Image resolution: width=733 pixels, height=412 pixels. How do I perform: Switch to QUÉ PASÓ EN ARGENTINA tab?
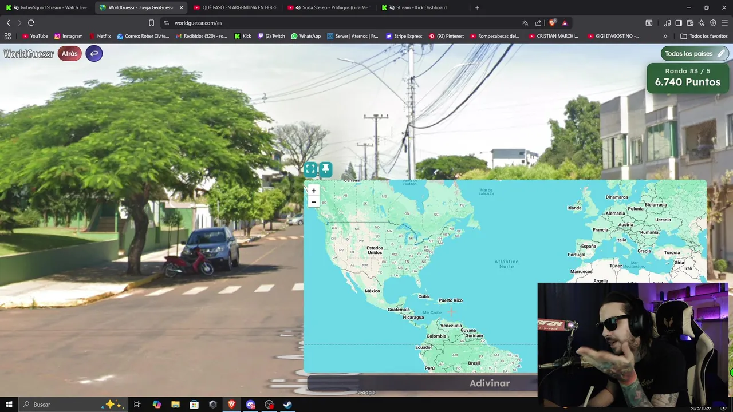(x=235, y=7)
